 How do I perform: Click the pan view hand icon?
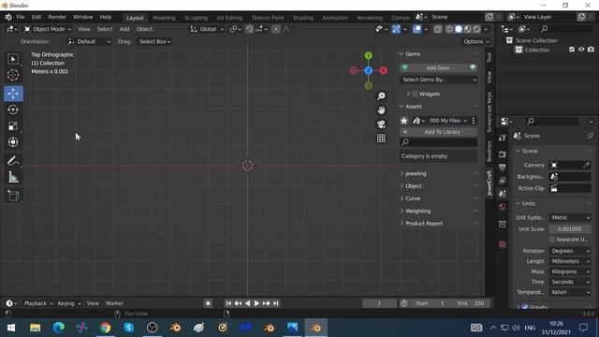pyautogui.click(x=381, y=110)
